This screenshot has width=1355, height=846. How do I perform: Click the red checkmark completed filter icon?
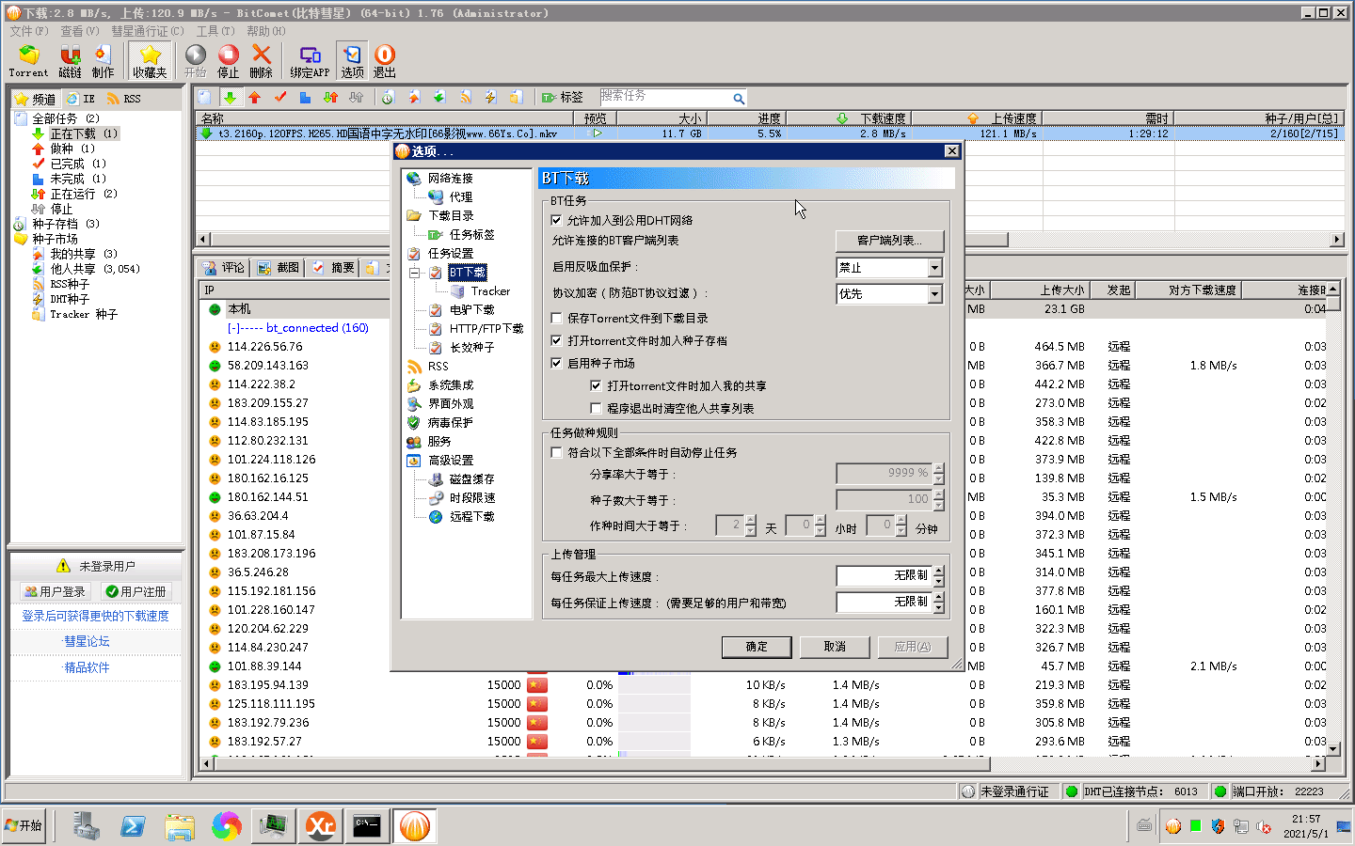[280, 97]
